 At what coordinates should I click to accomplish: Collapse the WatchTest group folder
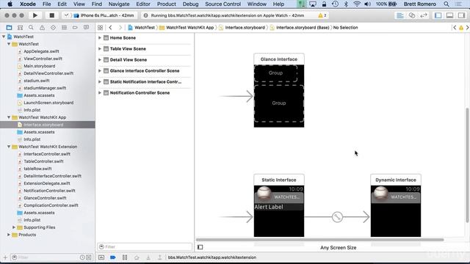coord(9,44)
